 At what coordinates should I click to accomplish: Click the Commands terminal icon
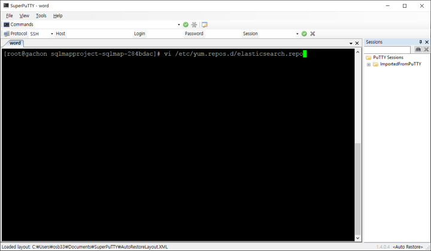point(7,25)
